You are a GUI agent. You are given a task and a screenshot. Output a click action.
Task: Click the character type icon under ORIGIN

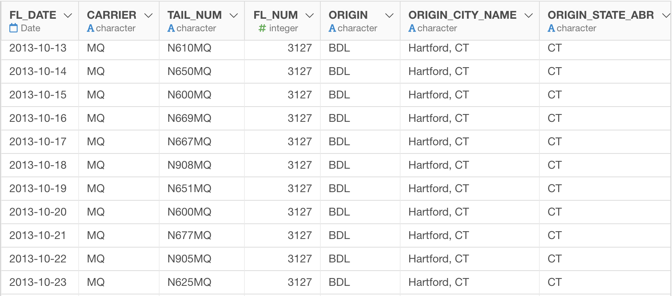click(x=332, y=28)
